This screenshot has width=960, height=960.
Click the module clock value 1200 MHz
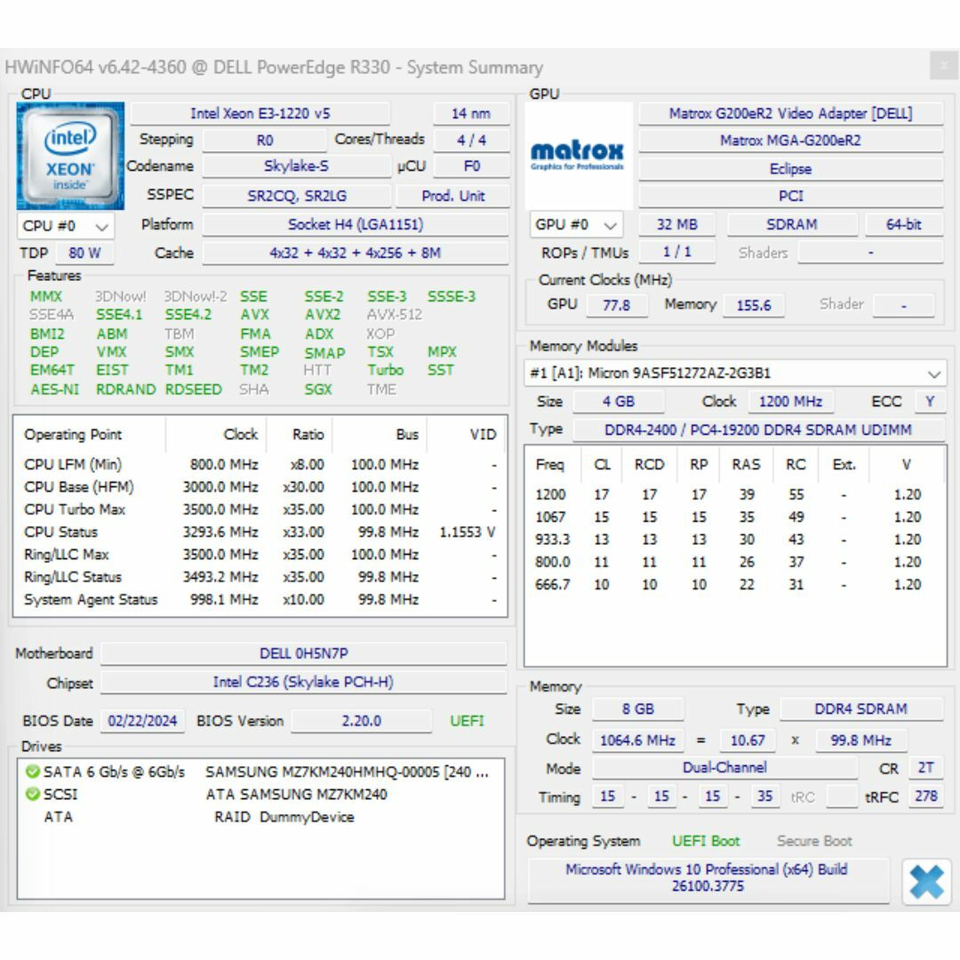coord(790,402)
